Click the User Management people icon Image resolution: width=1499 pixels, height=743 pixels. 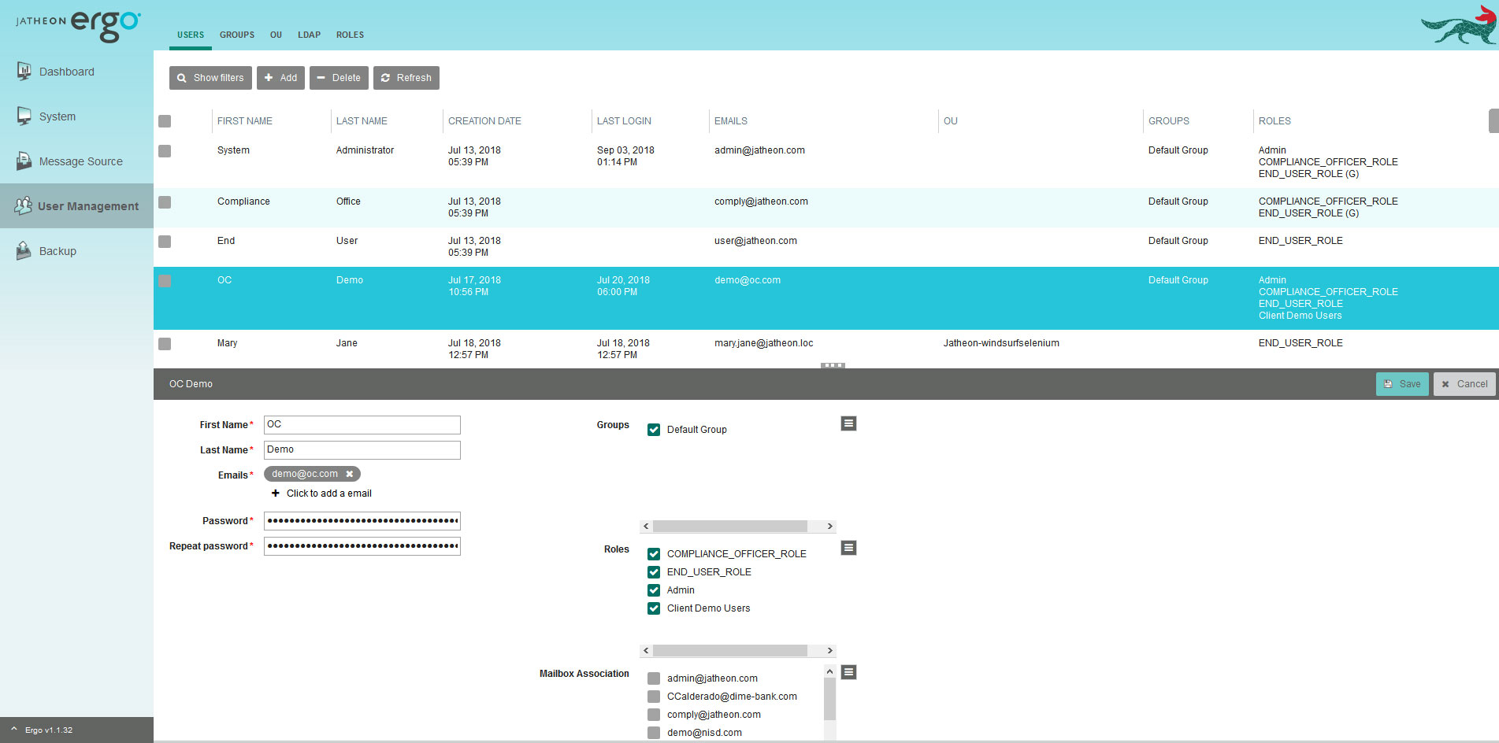pyautogui.click(x=24, y=205)
